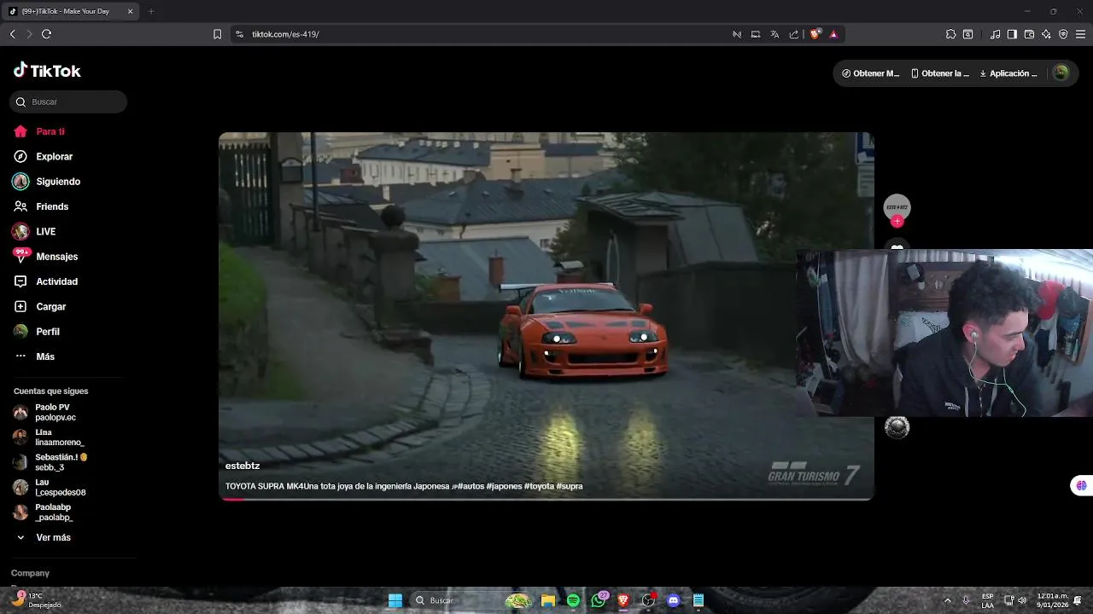Screen dimensions: 1093x614
Task: Open Discord from the taskbar
Action: (x=673, y=600)
